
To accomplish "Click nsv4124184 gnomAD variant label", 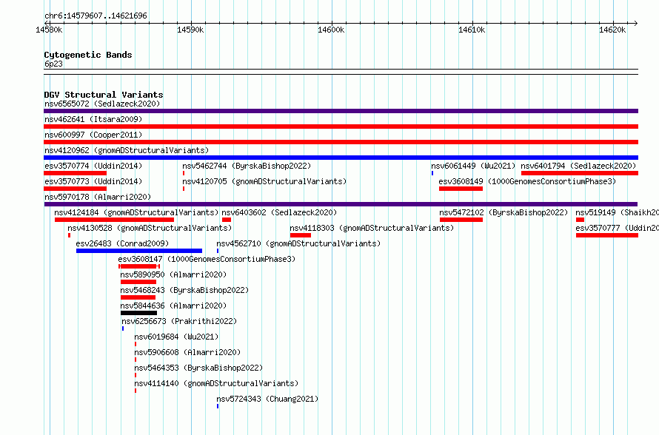I will pos(136,212).
